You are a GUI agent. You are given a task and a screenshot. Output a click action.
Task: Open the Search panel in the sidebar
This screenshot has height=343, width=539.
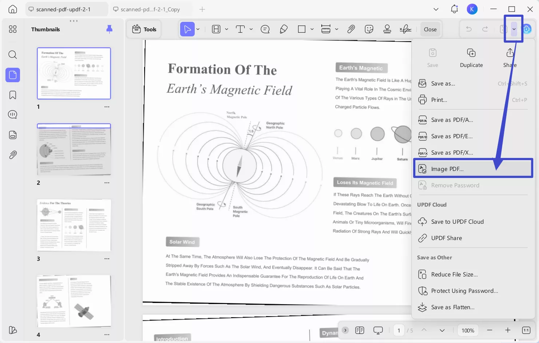[x=12, y=55]
